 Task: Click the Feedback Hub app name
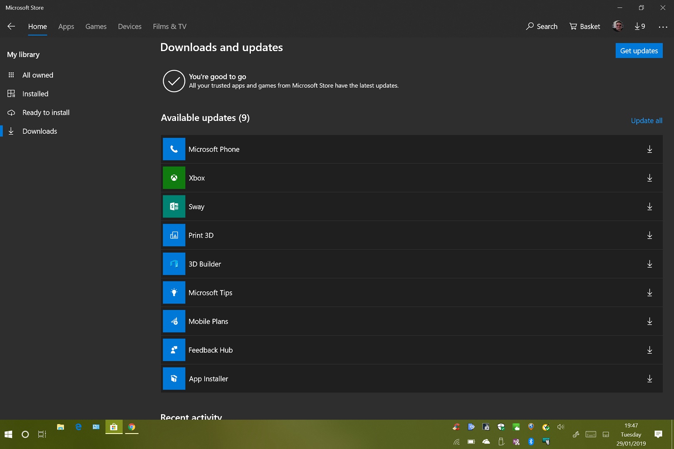pyautogui.click(x=211, y=350)
